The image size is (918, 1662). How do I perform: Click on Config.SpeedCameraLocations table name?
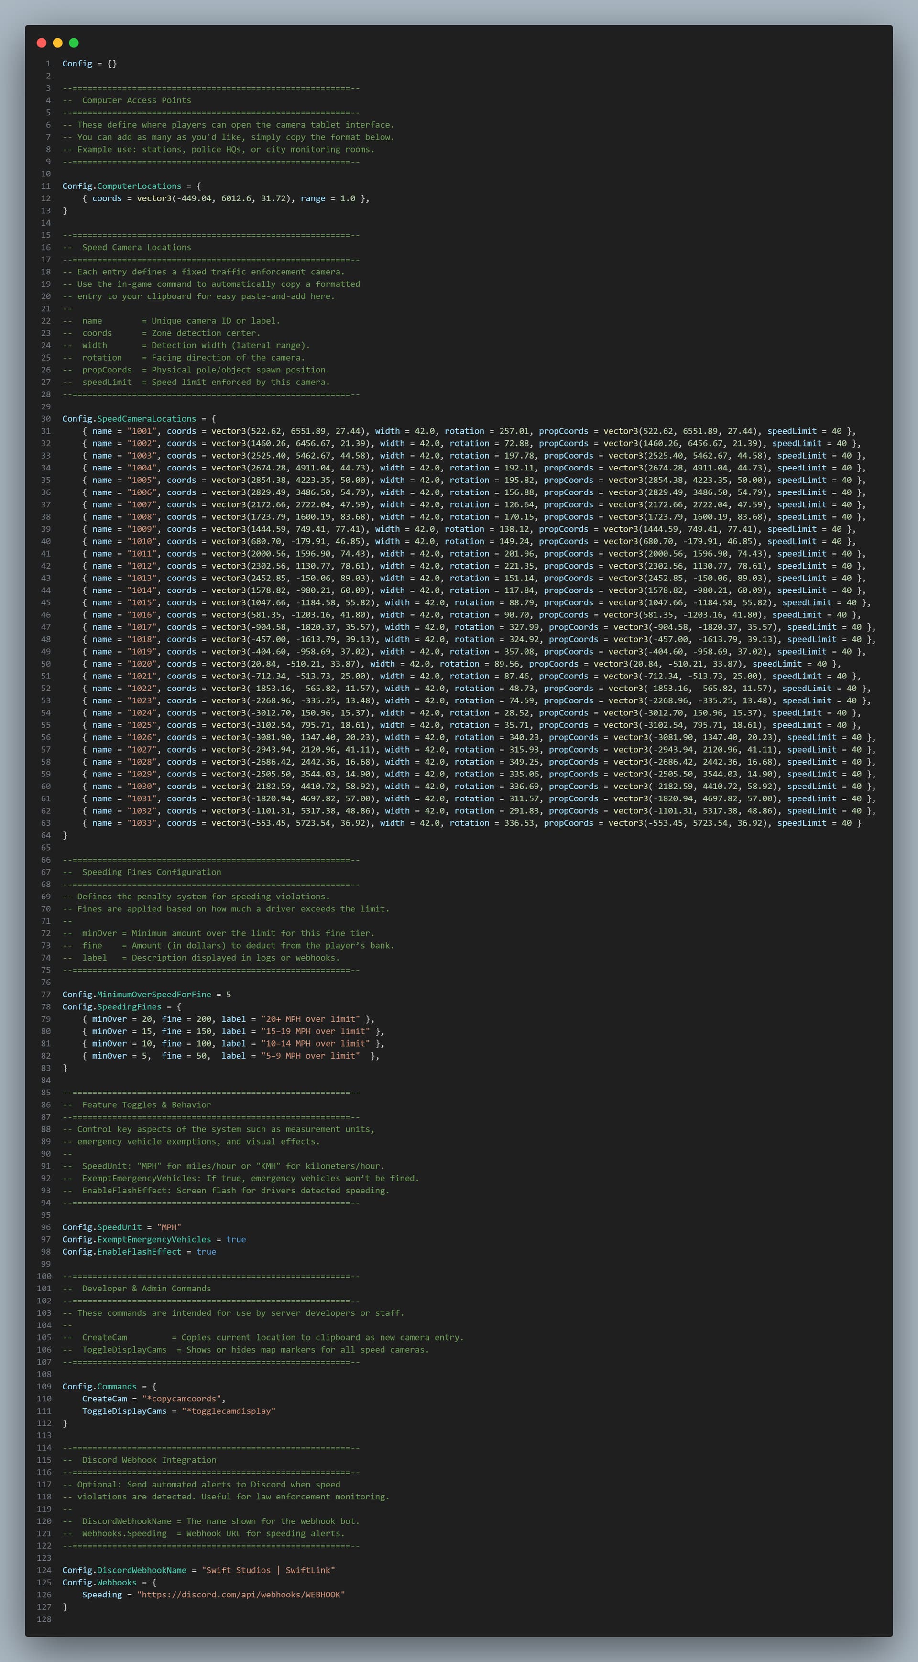129,419
